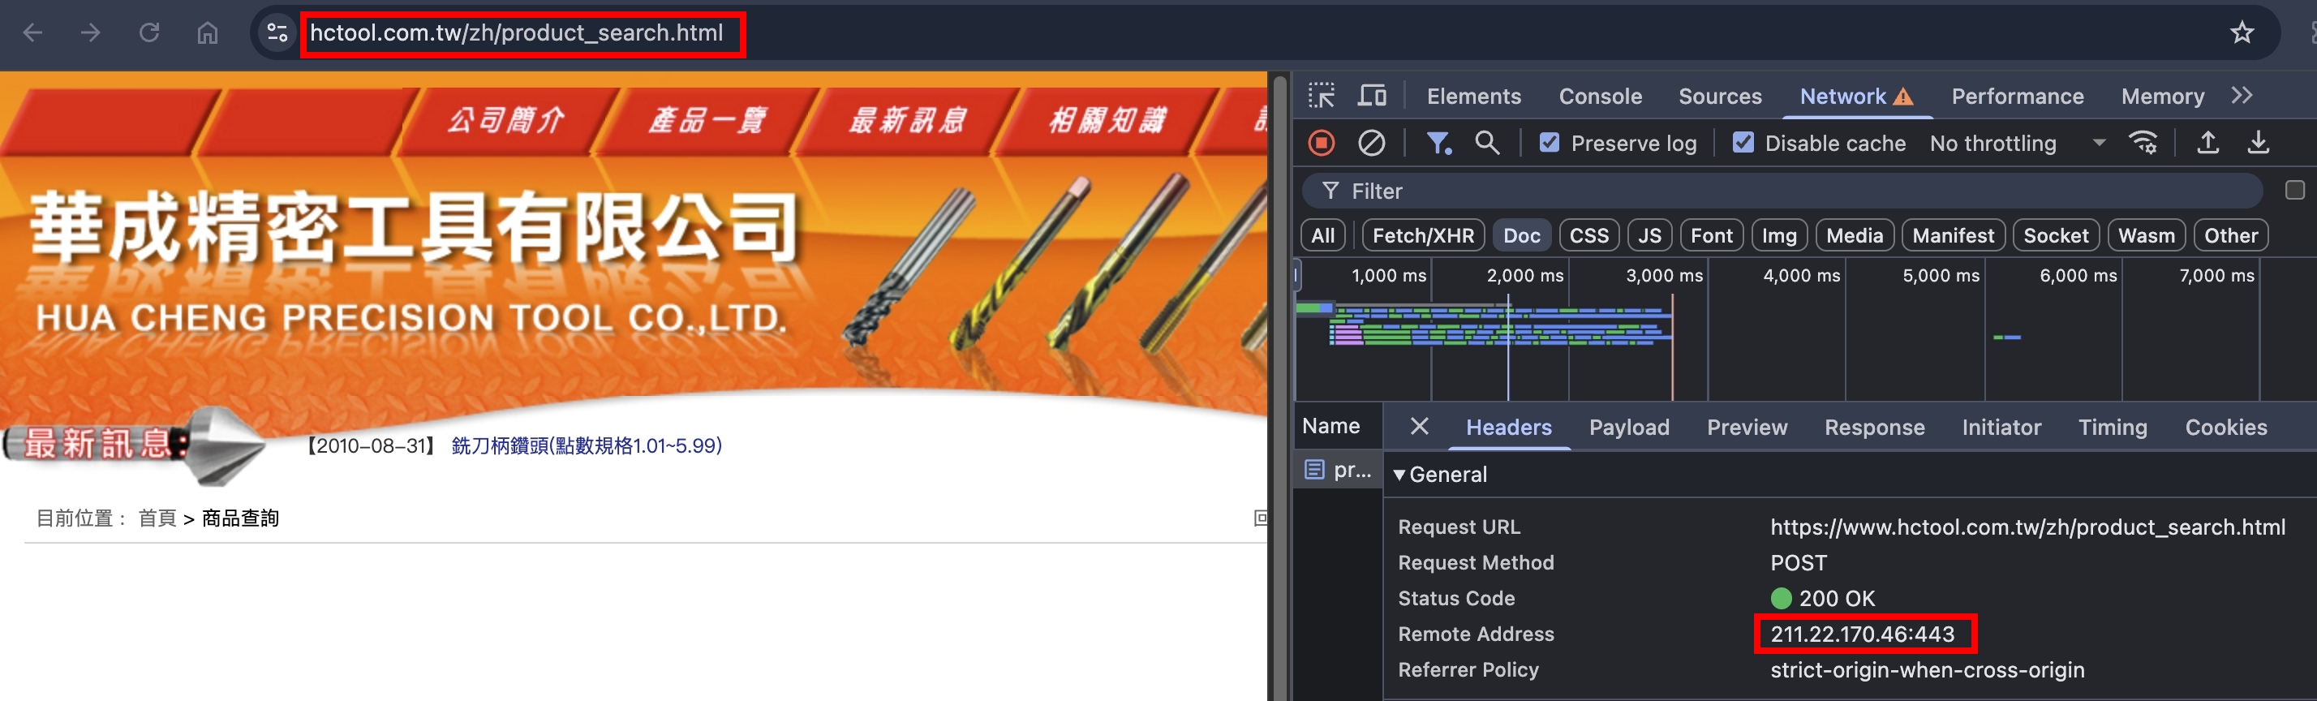Filter requests by Socket

tap(2056, 236)
